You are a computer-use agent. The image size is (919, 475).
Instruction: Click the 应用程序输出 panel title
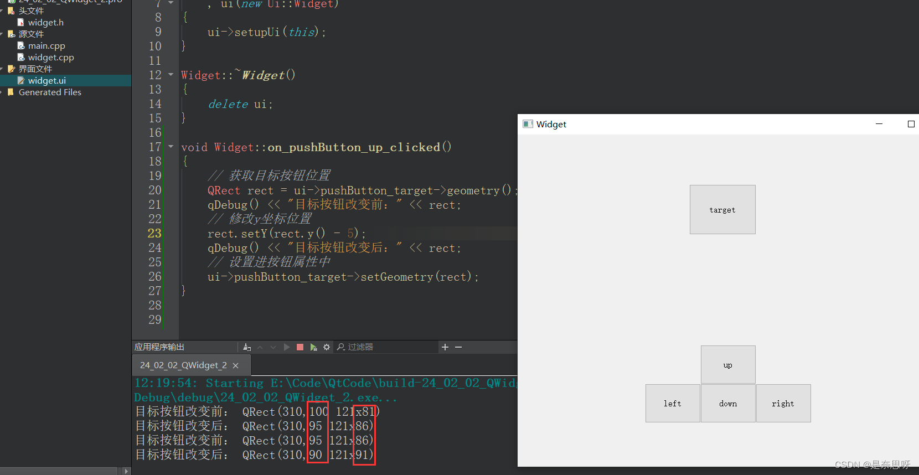[x=159, y=347]
